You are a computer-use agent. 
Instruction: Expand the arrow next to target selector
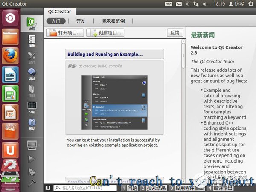point(39,145)
